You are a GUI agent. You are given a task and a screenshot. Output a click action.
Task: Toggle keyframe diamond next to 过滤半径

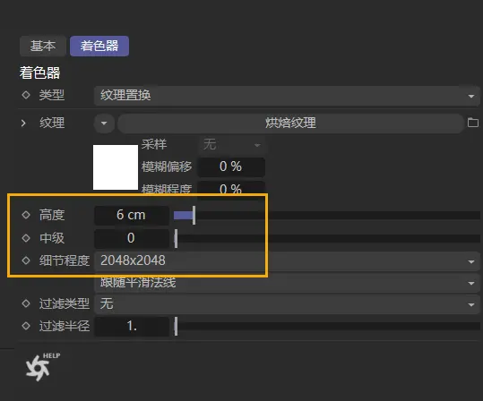click(x=26, y=326)
